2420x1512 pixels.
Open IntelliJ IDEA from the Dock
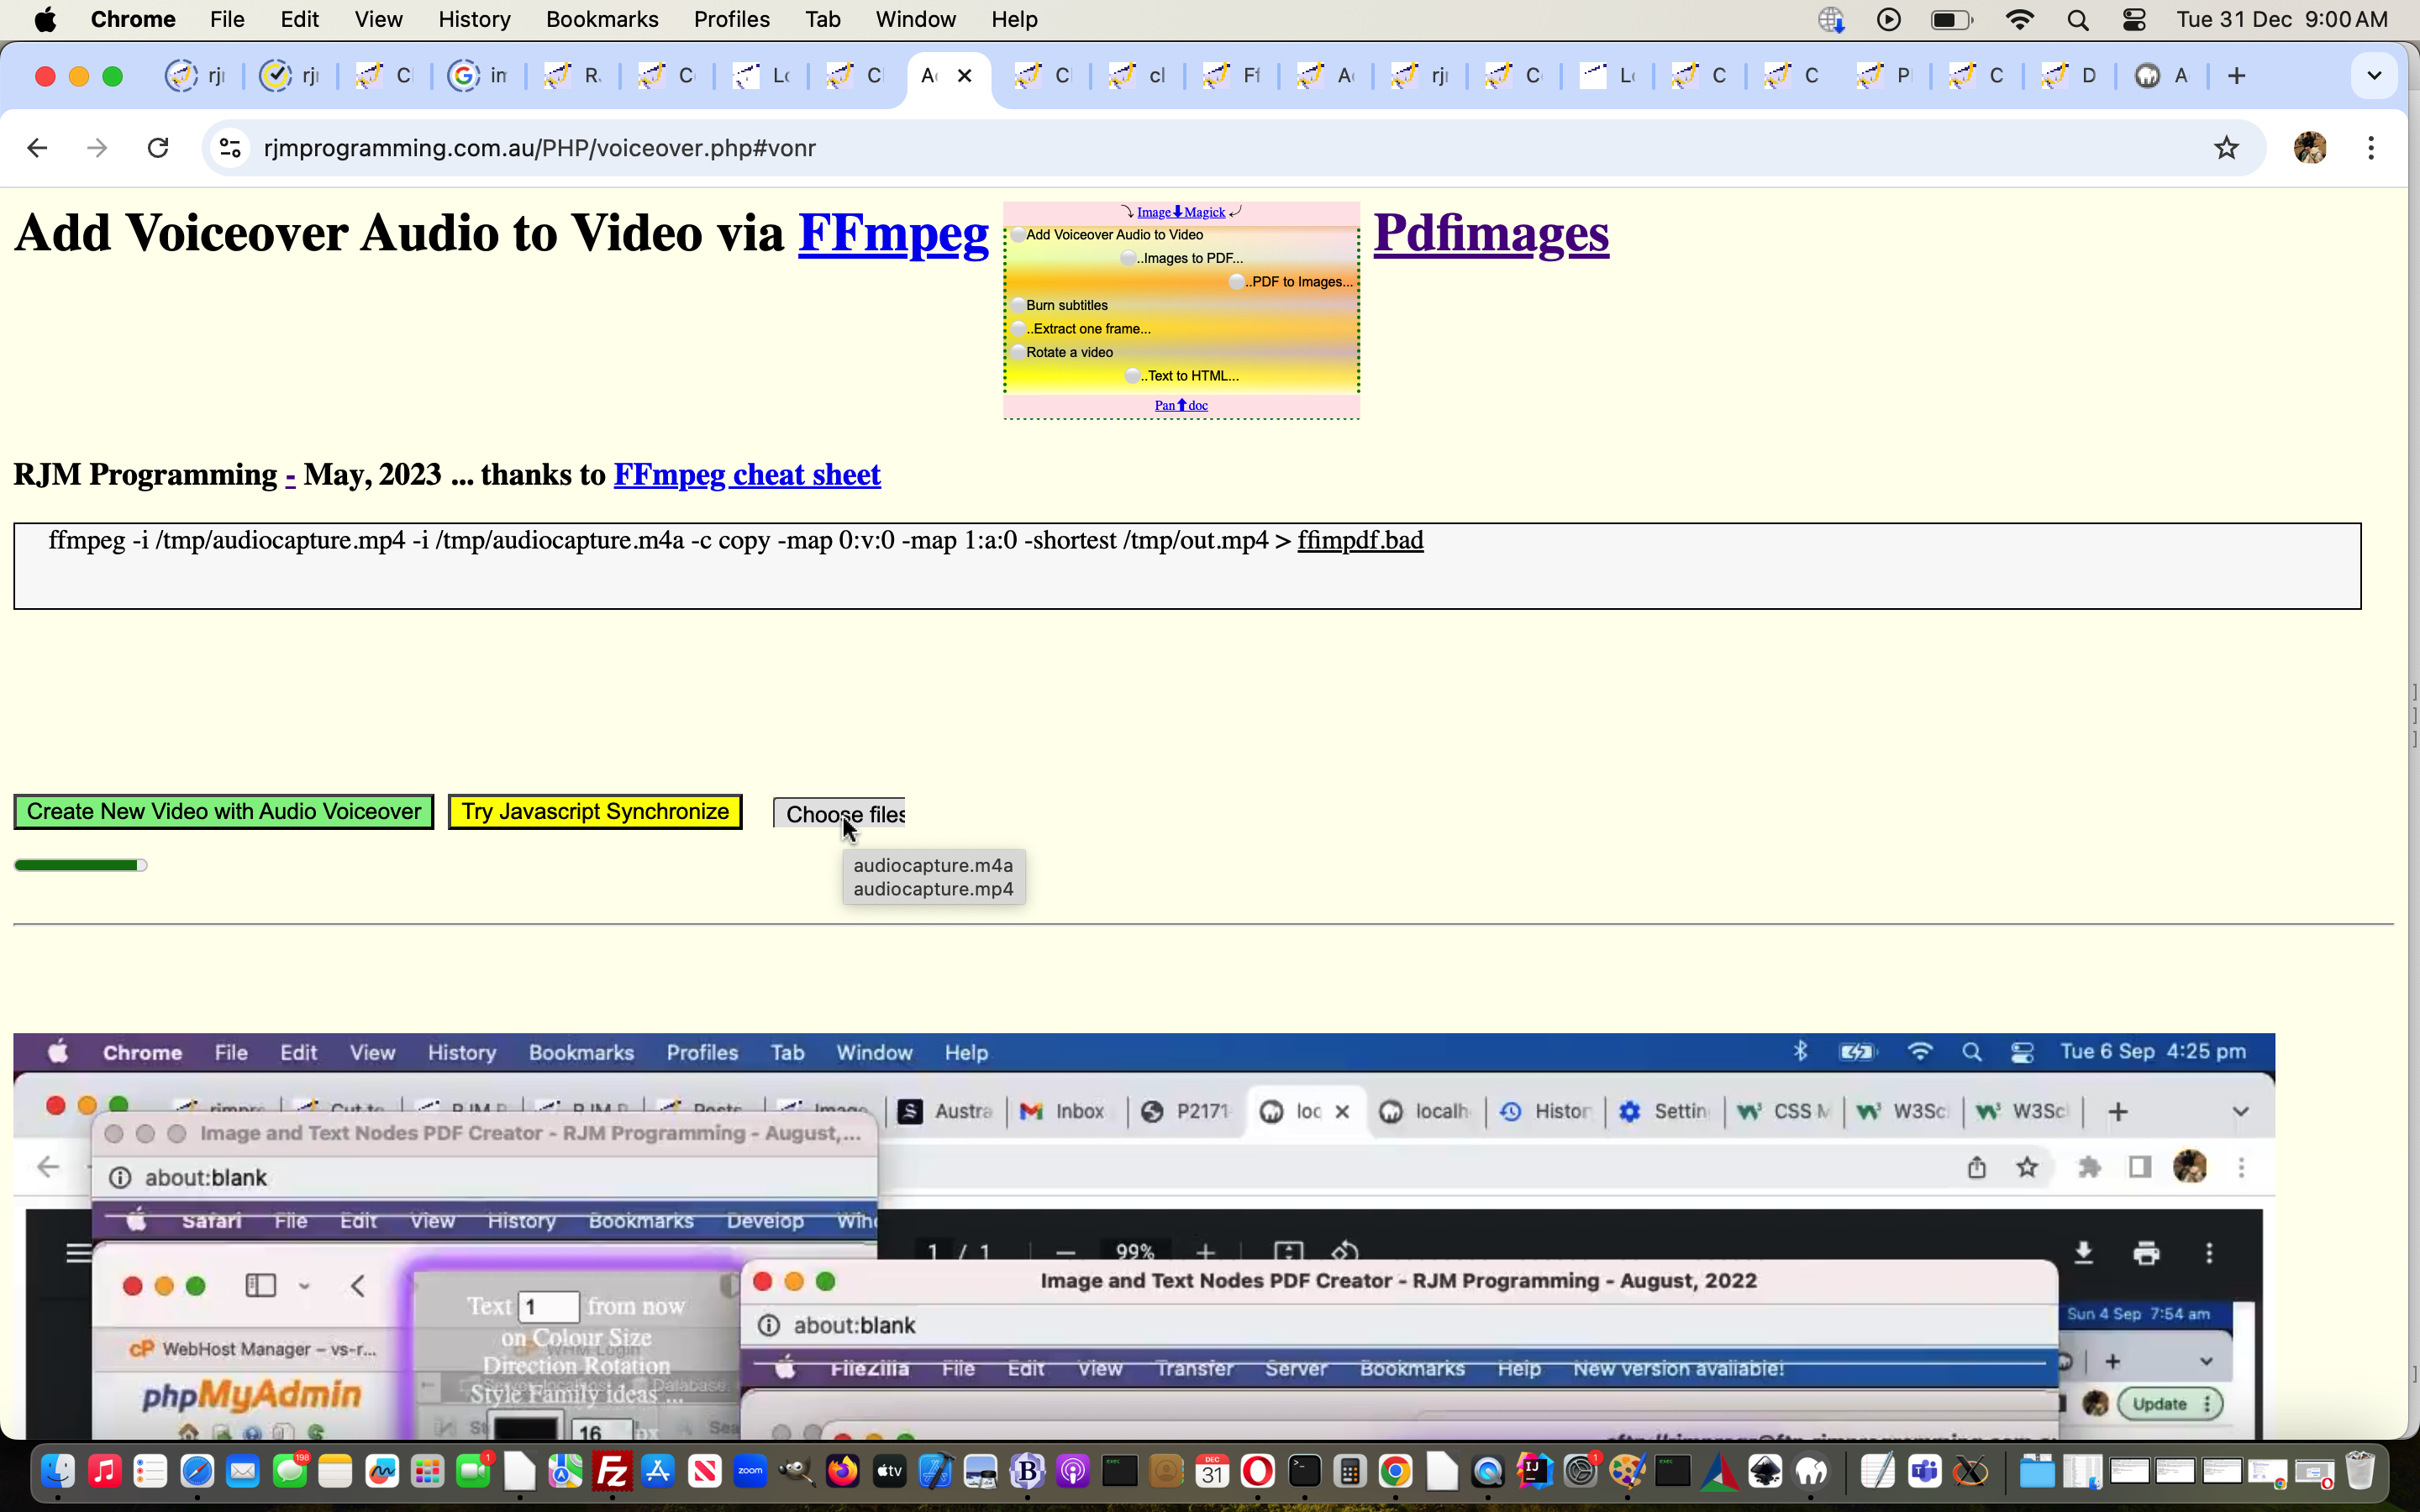coord(1534,1471)
